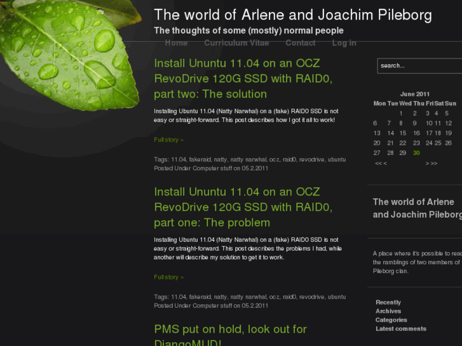The image size is (462, 346).
Task: Click calendar day 1
Action: point(401,114)
